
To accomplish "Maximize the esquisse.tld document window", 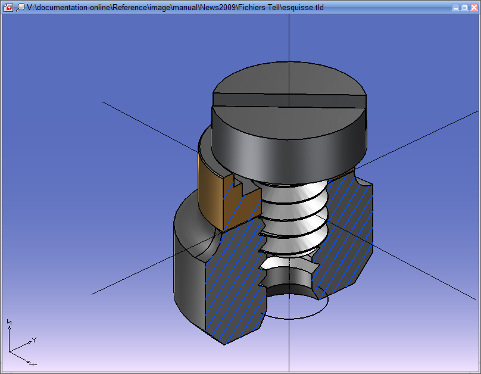I will tap(464, 8).
